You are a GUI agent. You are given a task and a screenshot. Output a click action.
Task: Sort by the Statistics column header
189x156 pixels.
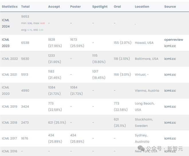click(10, 7)
